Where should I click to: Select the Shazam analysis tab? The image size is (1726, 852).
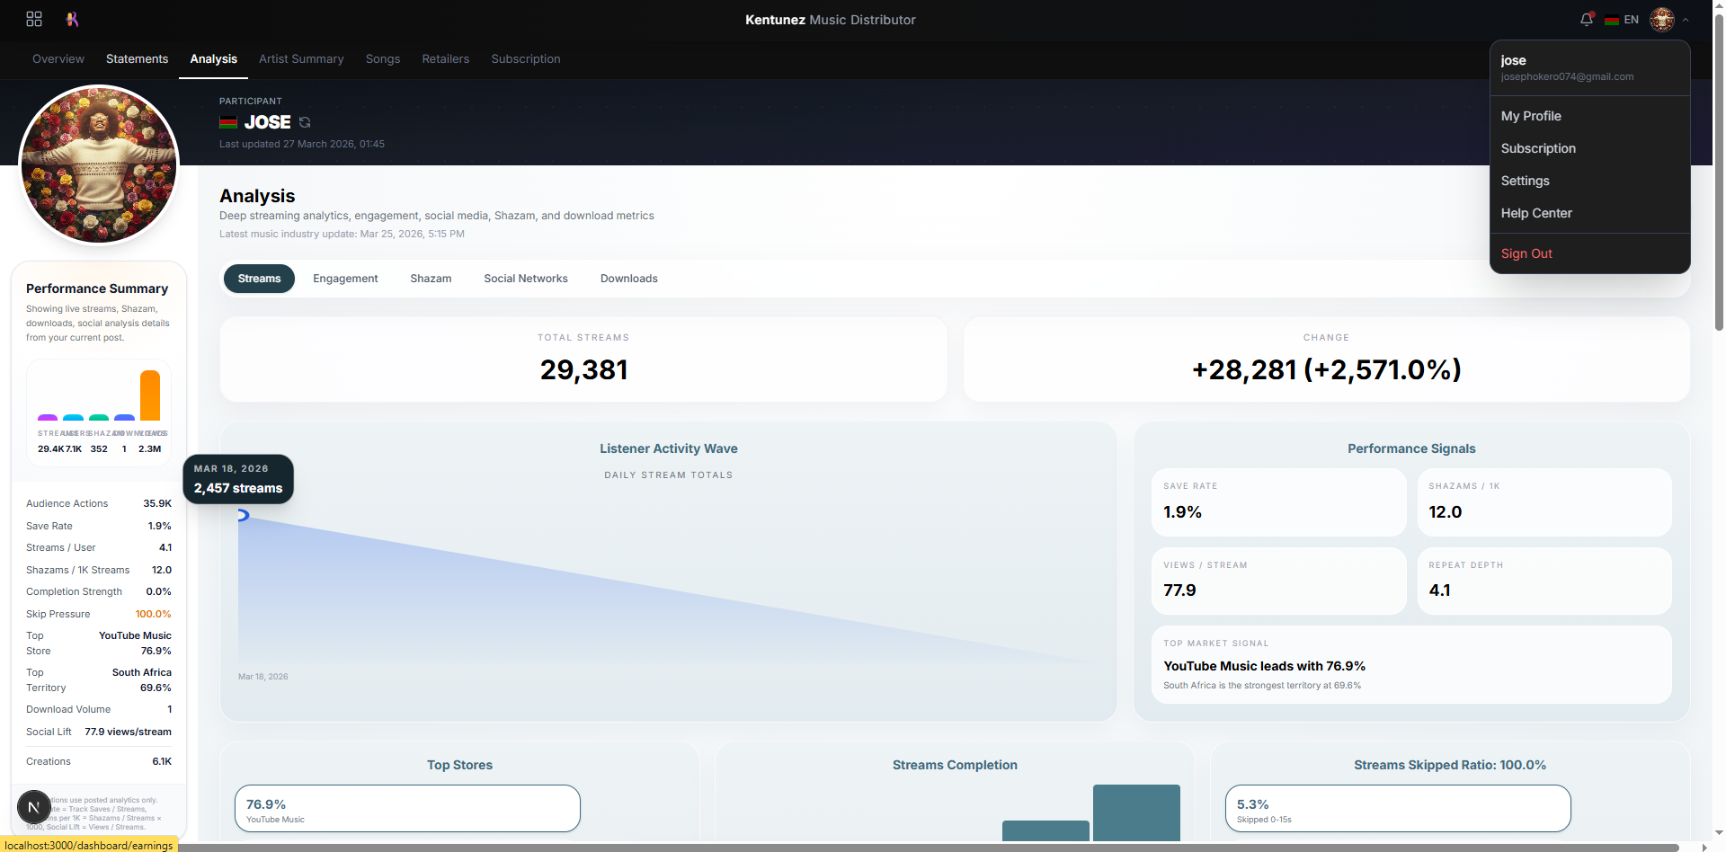[x=431, y=279]
